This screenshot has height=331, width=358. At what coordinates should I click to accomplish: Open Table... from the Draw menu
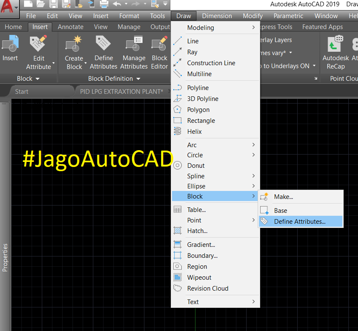(215, 209)
